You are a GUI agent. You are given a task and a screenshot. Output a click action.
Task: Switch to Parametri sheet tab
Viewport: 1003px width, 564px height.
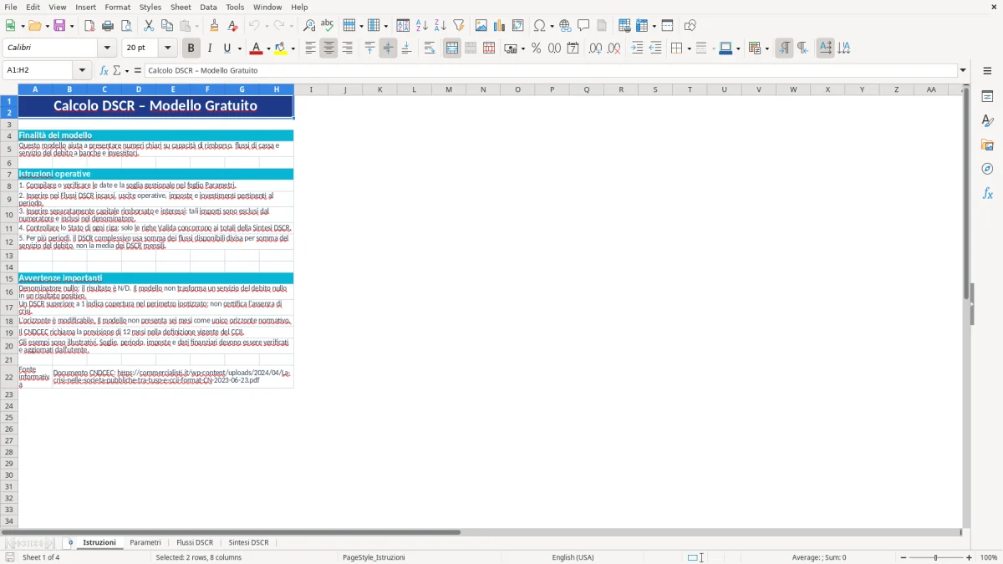coord(145,542)
